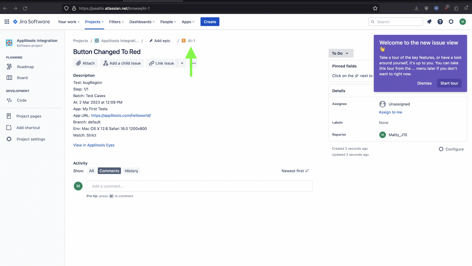The image size is (472, 266).
Task: Open Code in the sidebar
Action: pos(22,100)
